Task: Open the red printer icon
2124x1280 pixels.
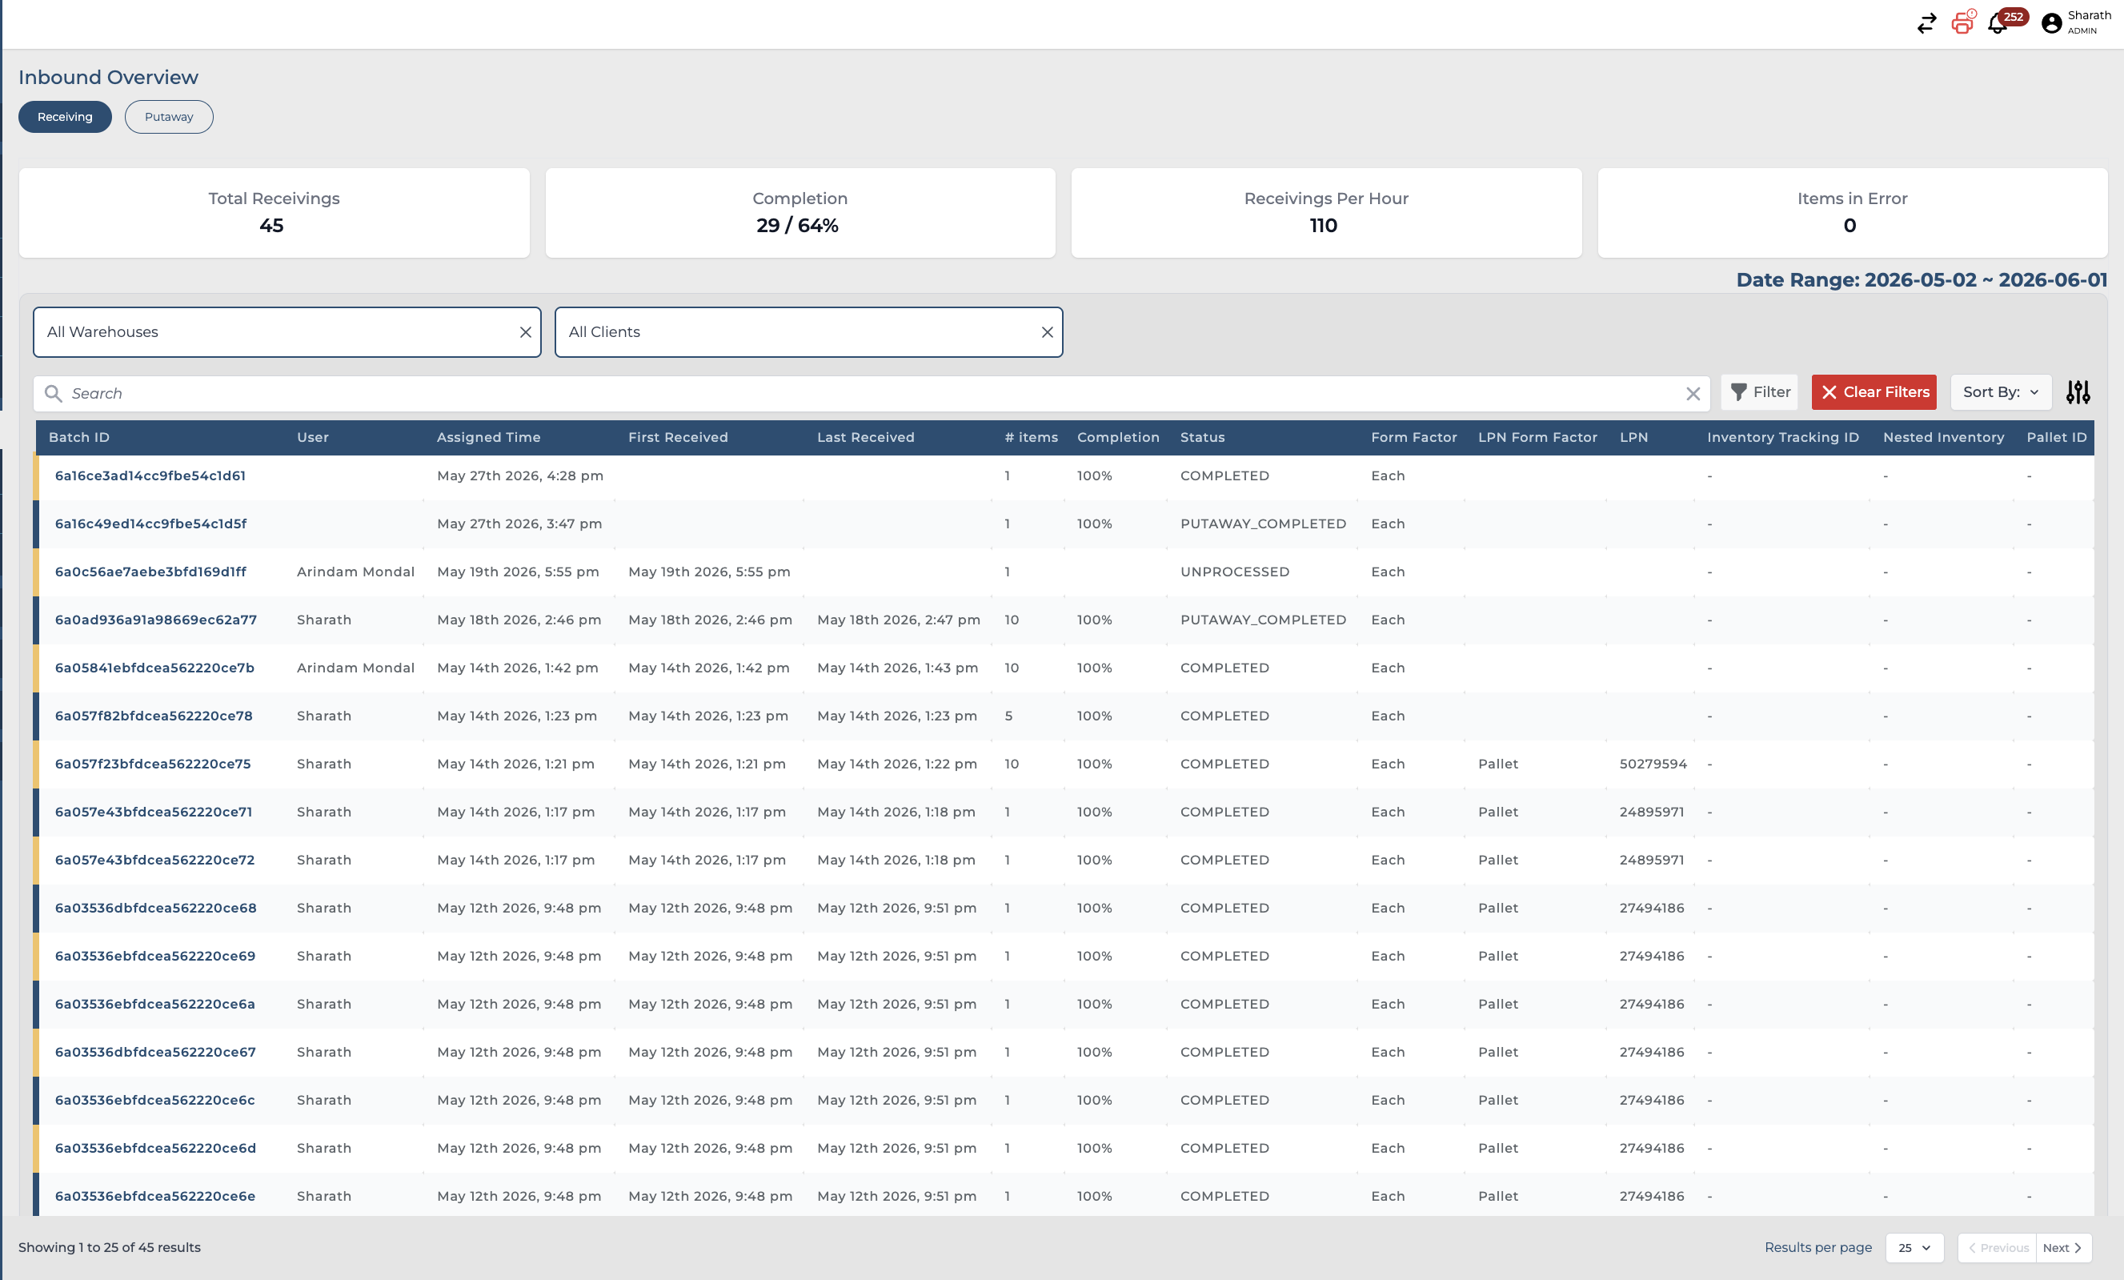Action: [1963, 22]
